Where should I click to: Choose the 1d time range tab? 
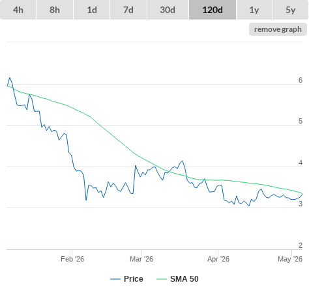(92, 10)
